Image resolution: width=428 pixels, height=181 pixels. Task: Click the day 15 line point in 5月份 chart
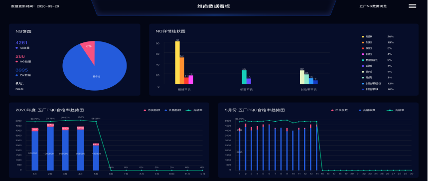(x=322, y=171)
